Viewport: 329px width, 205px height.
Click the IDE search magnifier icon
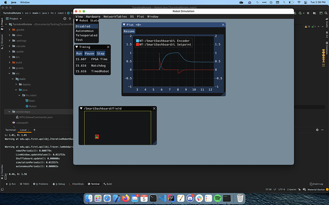326,13
